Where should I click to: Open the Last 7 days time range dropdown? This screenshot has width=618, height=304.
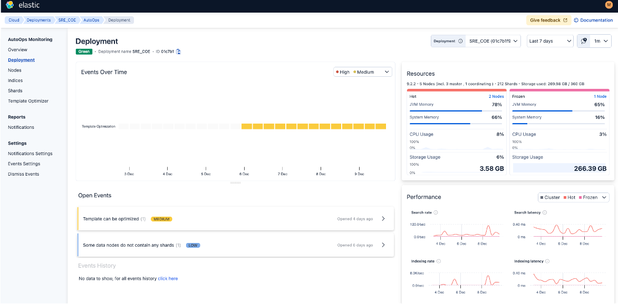coord(550,41)
